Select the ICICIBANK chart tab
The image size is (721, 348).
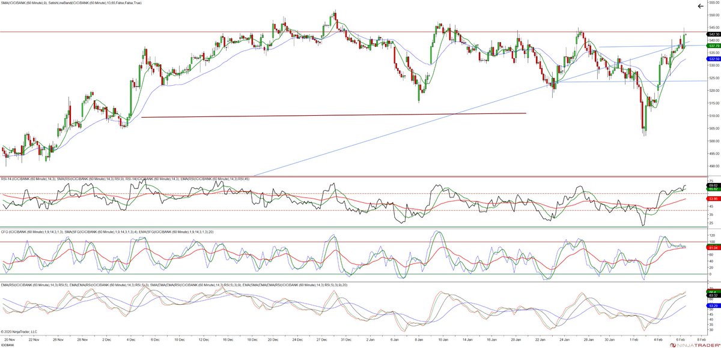click(8, 345)
